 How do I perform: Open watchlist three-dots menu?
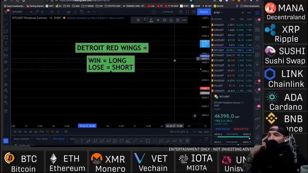pyautogui.click(x=249, y=12)
